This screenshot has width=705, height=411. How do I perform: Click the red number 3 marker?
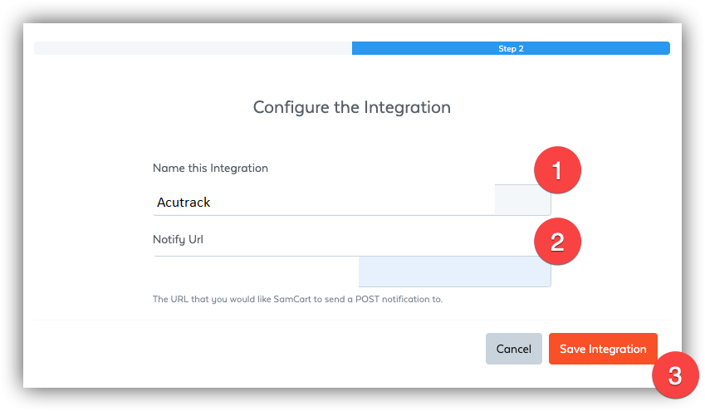675,375
